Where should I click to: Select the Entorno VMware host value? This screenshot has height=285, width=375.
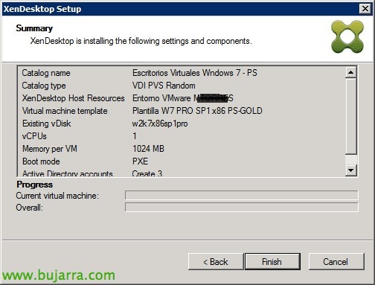tap(183, 98)
